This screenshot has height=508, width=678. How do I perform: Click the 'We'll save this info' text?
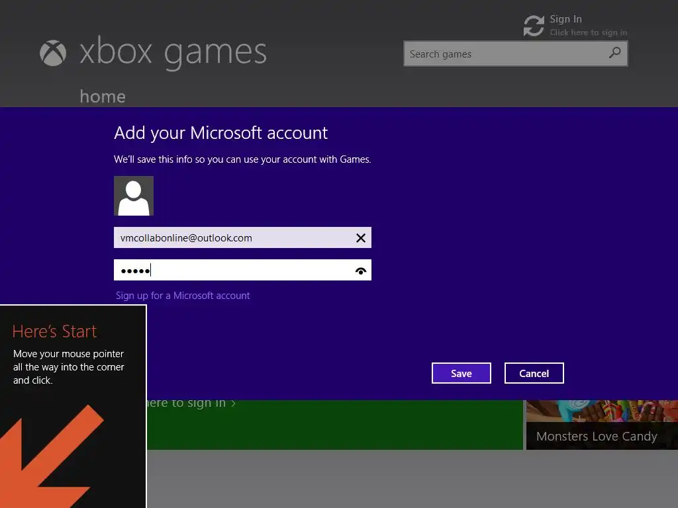(242, 159)
